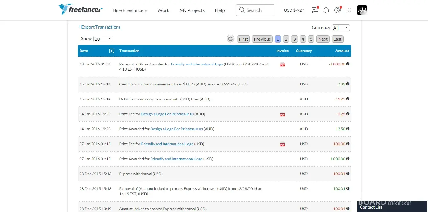Open the user profile avatar
The image size is (428, 212).
362,10
